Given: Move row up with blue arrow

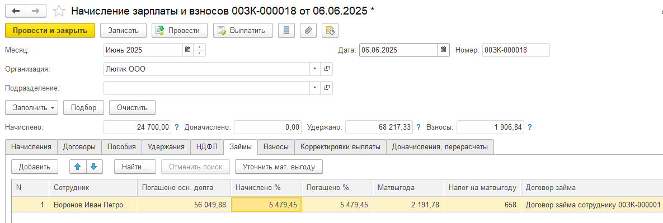Looking at the screenshot, I should coord(78,167).
